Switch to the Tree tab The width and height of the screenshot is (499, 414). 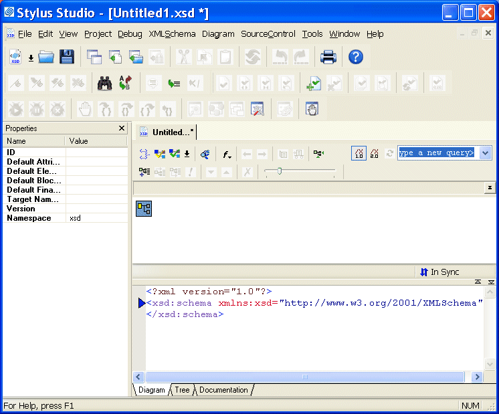(x=182, y=390)
